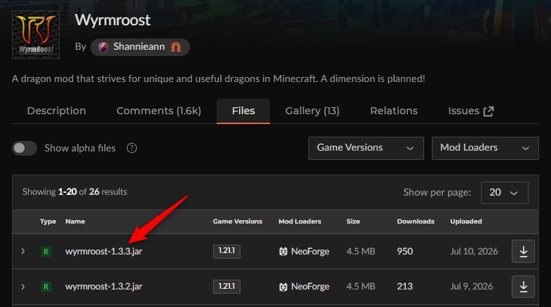Download wyrmroost-1.3.3.jar with the download icon
This screenshot has height=307, width=551.
[x=523, y=251]
